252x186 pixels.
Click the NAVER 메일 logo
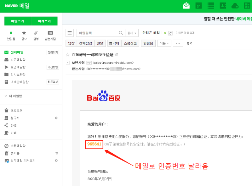[x=17, y=6]
